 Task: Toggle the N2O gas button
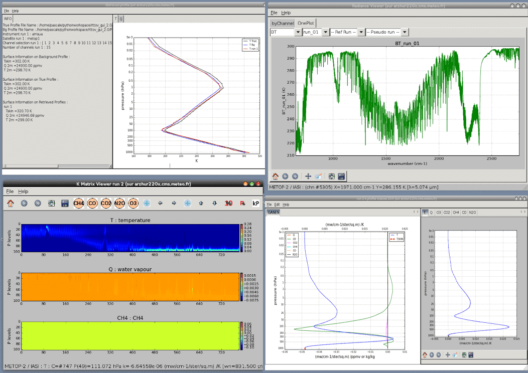coord(119,203)
